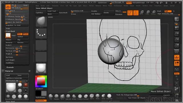This screenshot has width=183, height=103.
Task: Click the Del Hidden button
Action: pos(96,14)
